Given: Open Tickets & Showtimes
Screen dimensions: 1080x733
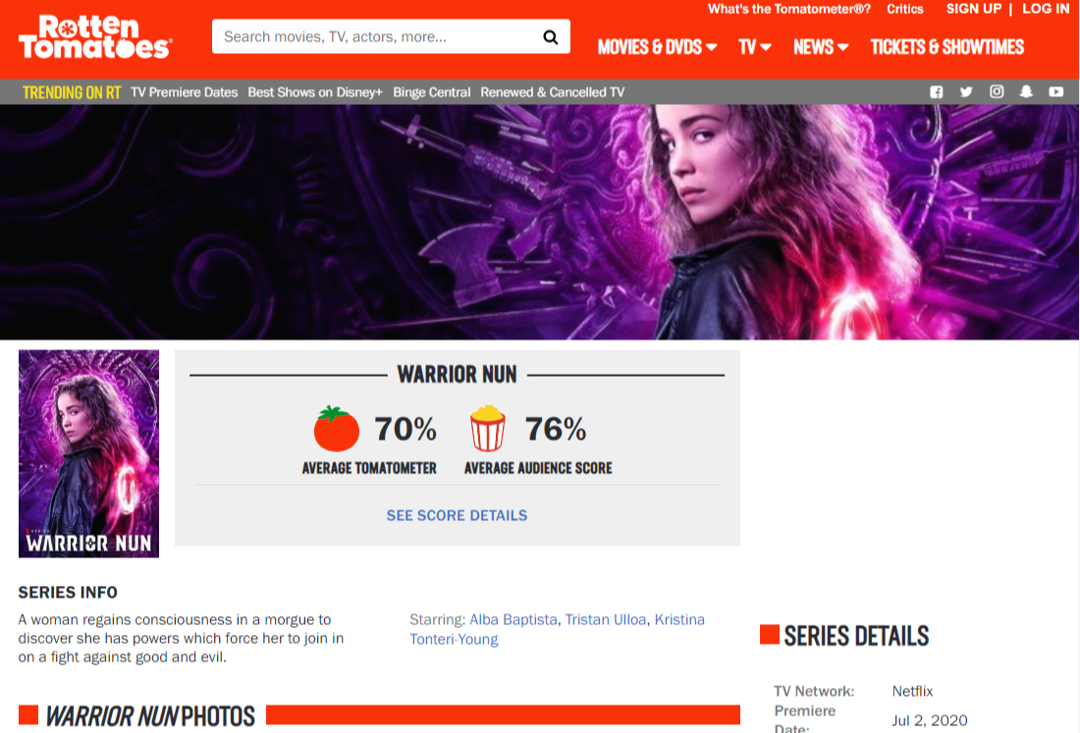Looking at the screenshot, I should coord(947,47).
